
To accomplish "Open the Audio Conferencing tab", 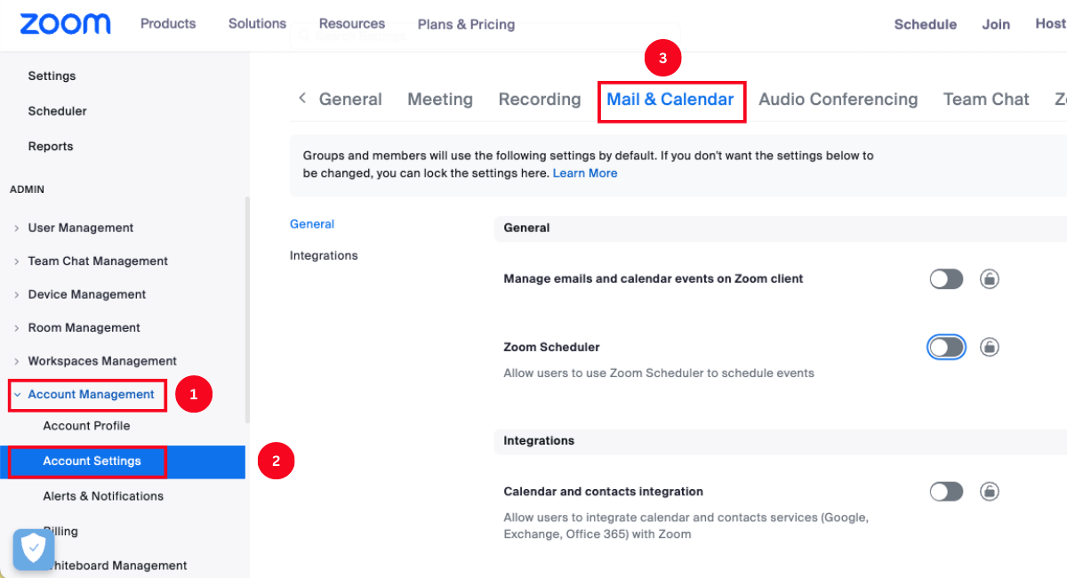I will click(x=838, y=100).
